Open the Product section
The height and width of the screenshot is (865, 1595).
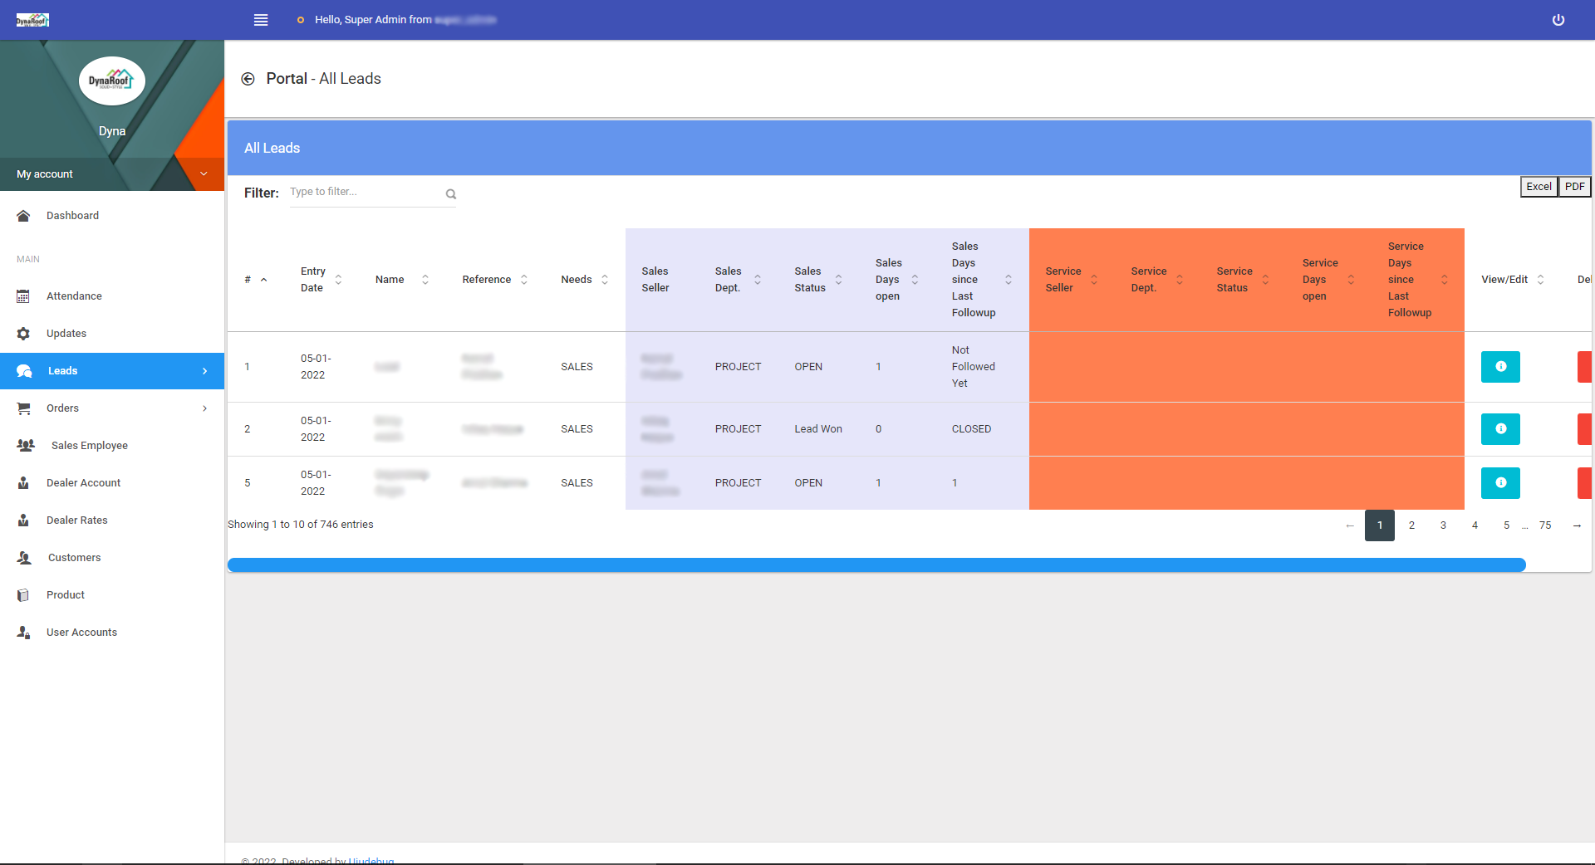coord(66,594)
